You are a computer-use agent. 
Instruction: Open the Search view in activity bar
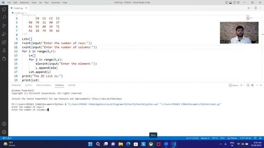click(x=4, y=17)
